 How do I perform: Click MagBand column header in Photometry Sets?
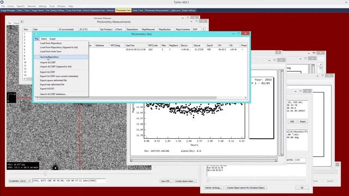coord(173,45)
